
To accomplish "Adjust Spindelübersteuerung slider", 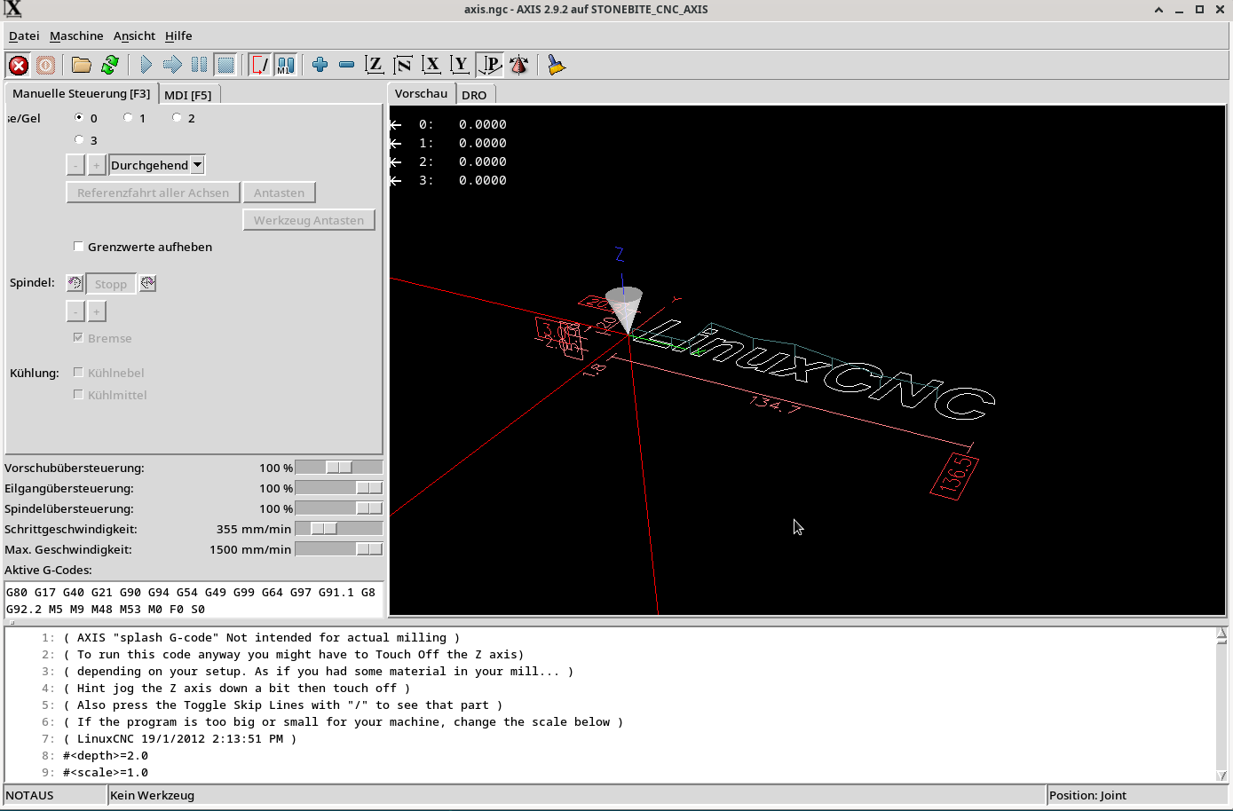I will pos(339,508).
